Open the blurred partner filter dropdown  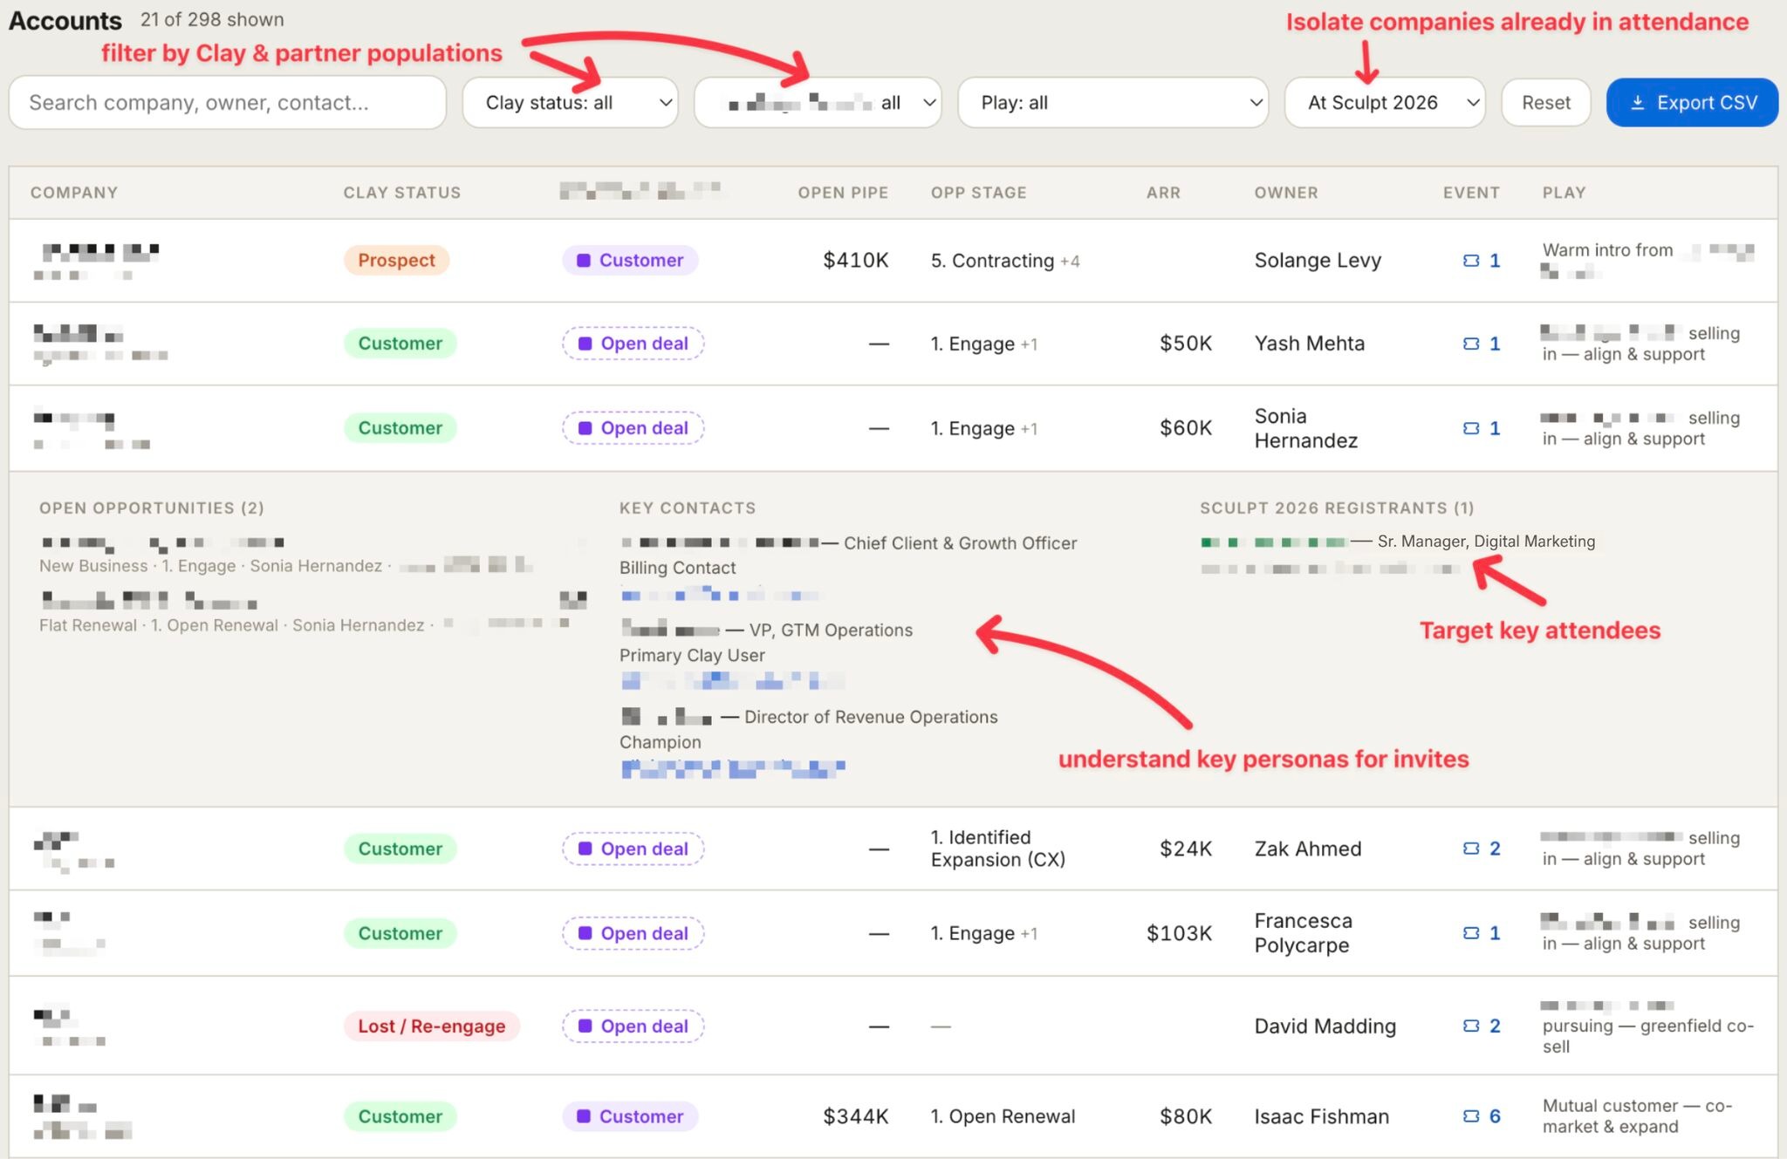coord(818,103)
